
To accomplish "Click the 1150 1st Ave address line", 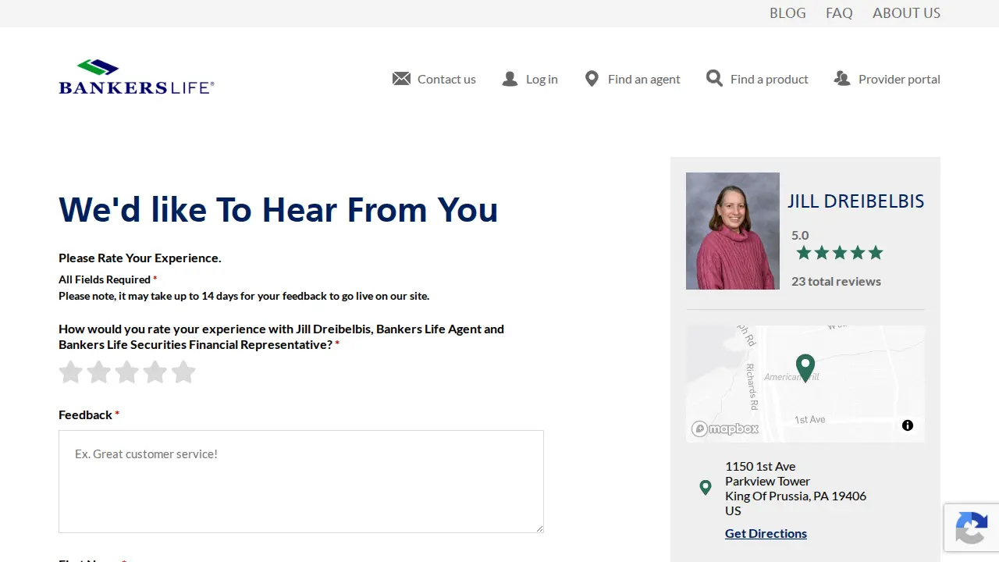I will (x=760, y=466).
